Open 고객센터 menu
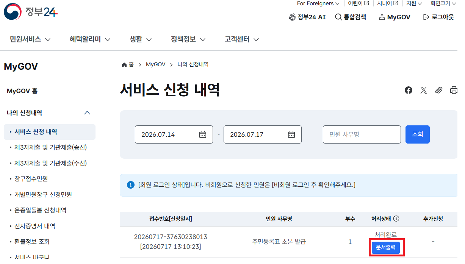This screenshot has width=465, height=264. [x=242, y=39]
